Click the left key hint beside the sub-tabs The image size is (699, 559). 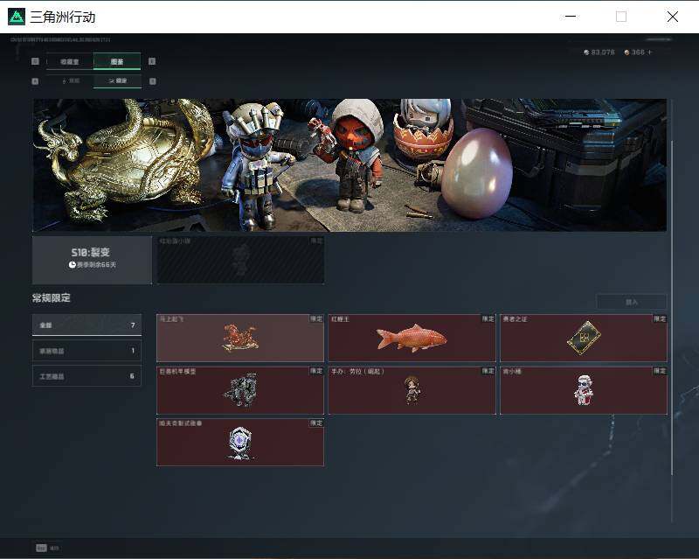click(35, 81)
